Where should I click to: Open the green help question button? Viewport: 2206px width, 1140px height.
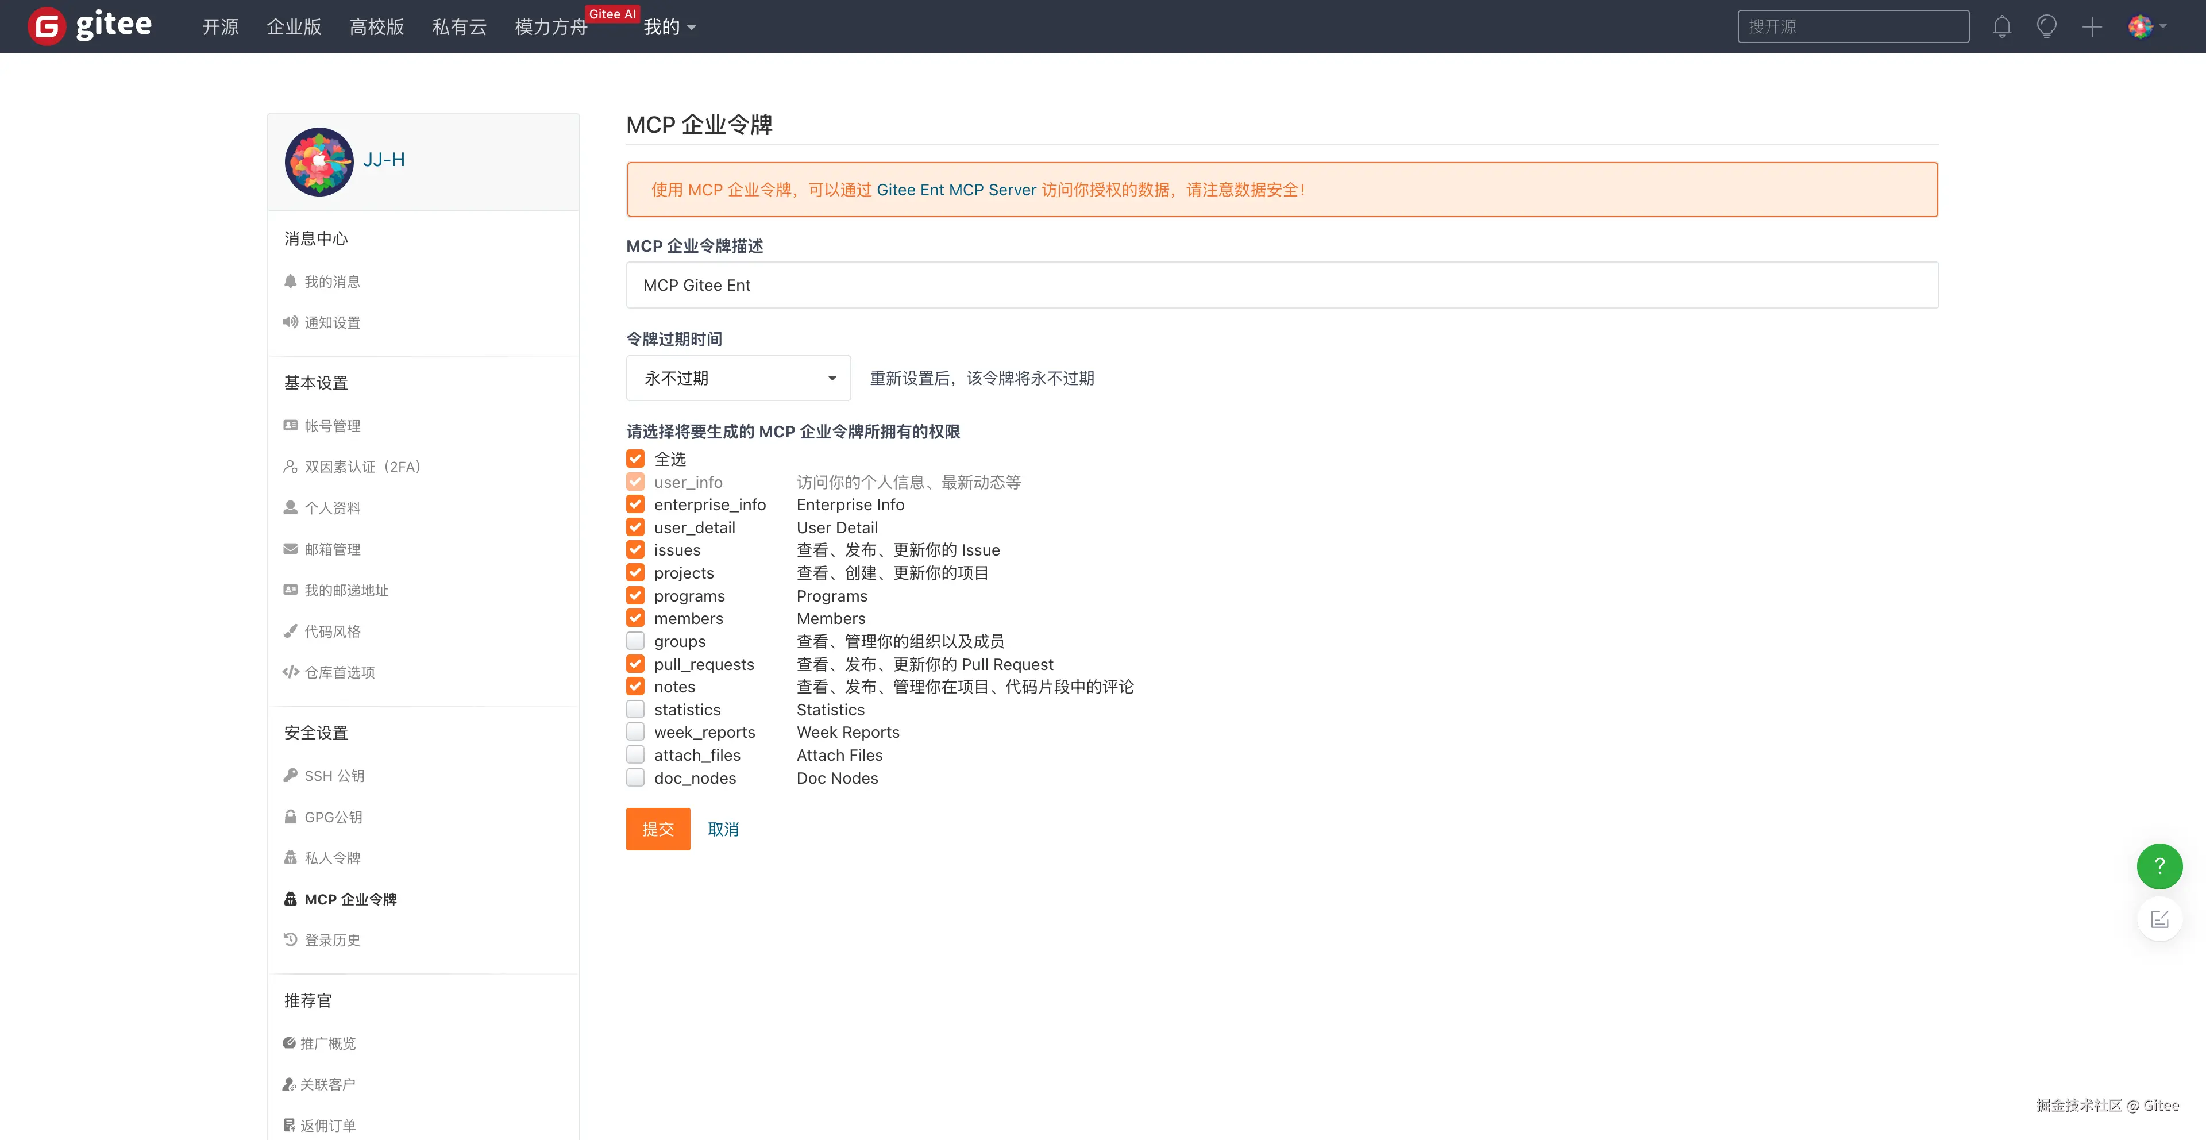[x=2159, y=866]
